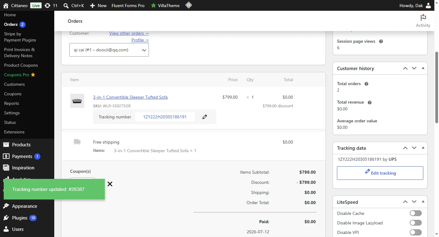
Task: Open Fluent Forms Pro in admin bar
Action: (x=128, y=6)
